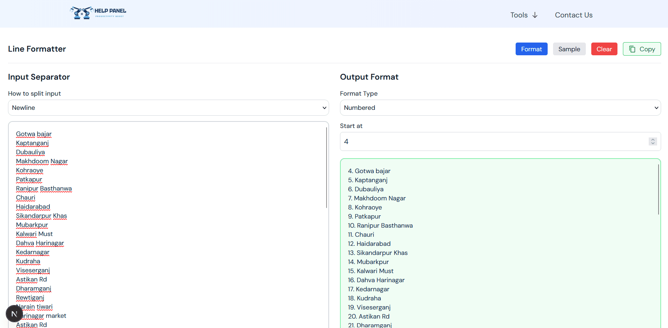Click the input textarea scrollbar
668x328 pixels.
click(327, 167)
